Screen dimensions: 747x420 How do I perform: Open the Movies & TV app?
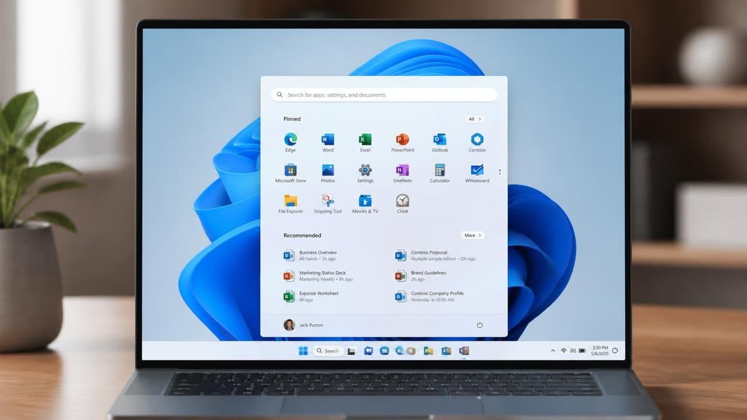click(365, 204)
